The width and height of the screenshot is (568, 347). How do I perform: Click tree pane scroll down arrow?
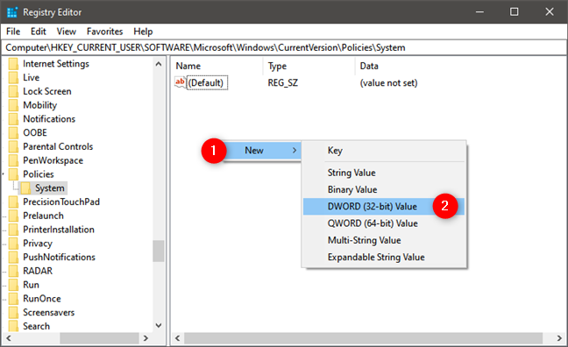(159, 325)
